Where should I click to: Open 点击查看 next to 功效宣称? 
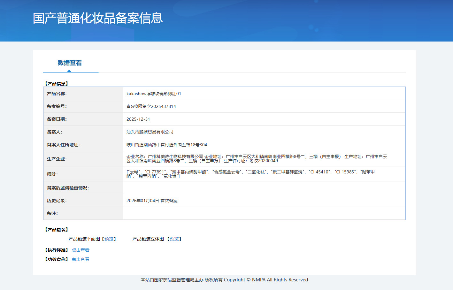pos(81,259)
